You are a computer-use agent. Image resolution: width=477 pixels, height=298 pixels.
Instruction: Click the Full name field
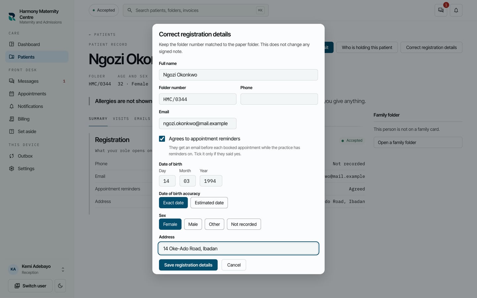point(238,75)
